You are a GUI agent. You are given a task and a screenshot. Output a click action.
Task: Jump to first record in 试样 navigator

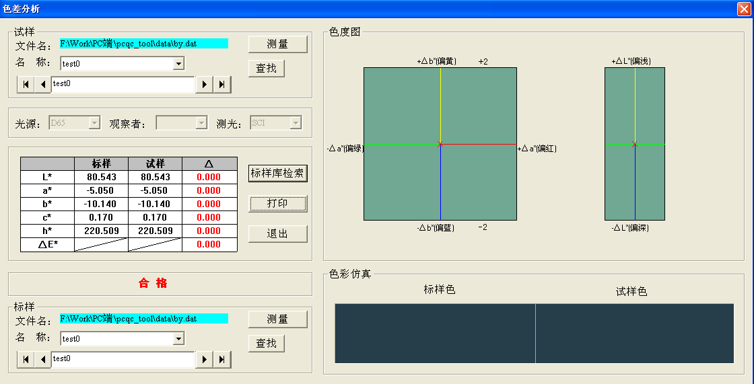click(26, 84)
